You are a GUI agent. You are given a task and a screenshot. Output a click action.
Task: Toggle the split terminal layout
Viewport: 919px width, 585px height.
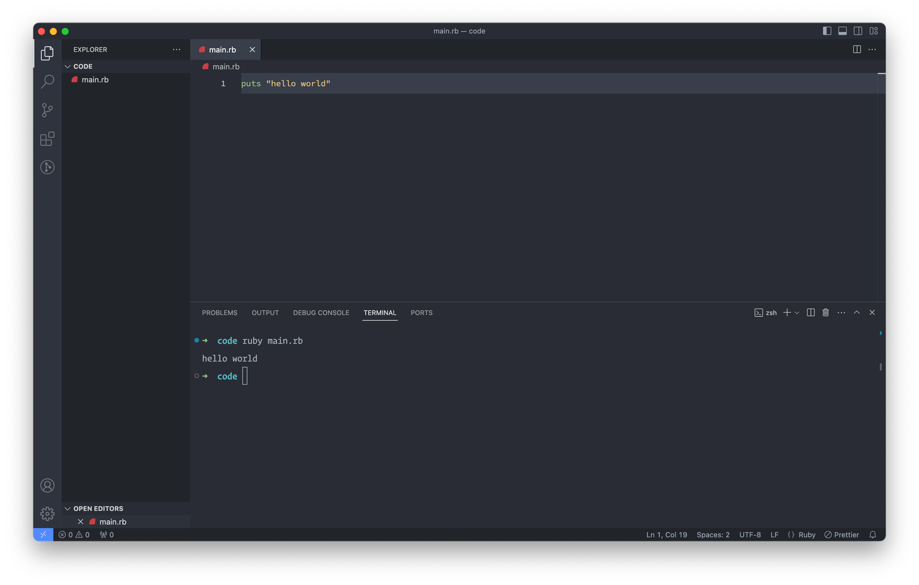pos(810,313)
